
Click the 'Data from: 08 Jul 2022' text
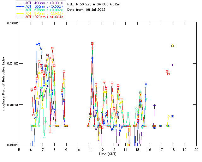tap(87, 10)
